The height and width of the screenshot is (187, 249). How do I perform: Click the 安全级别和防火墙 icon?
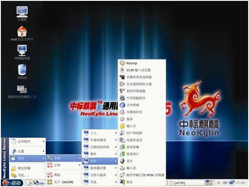[x=122, y=84]
